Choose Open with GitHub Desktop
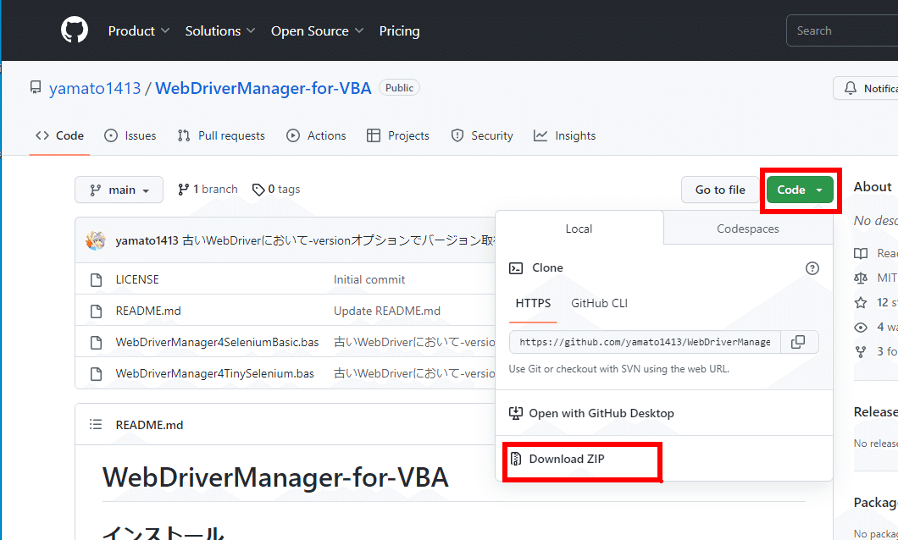 pyautogui.click(x=591, y=413)
